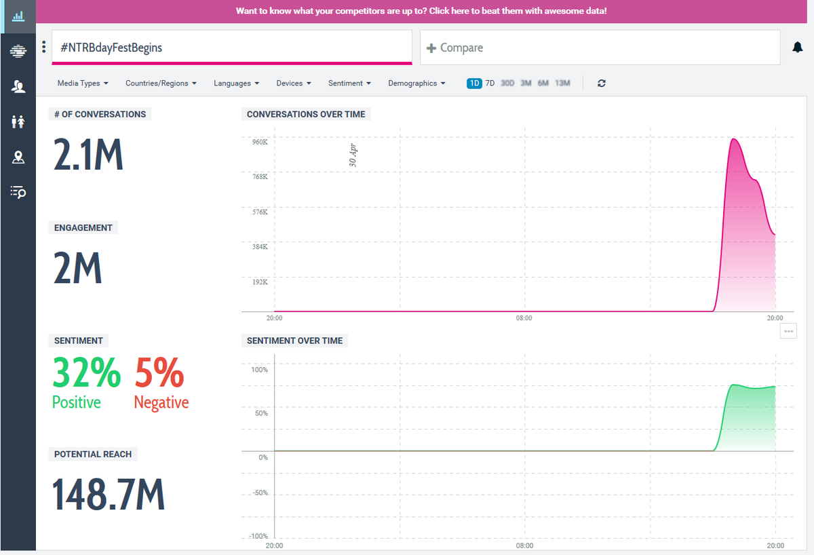Click the notification bell icon
The image size is (814, 555).
(x=798, y=47)
